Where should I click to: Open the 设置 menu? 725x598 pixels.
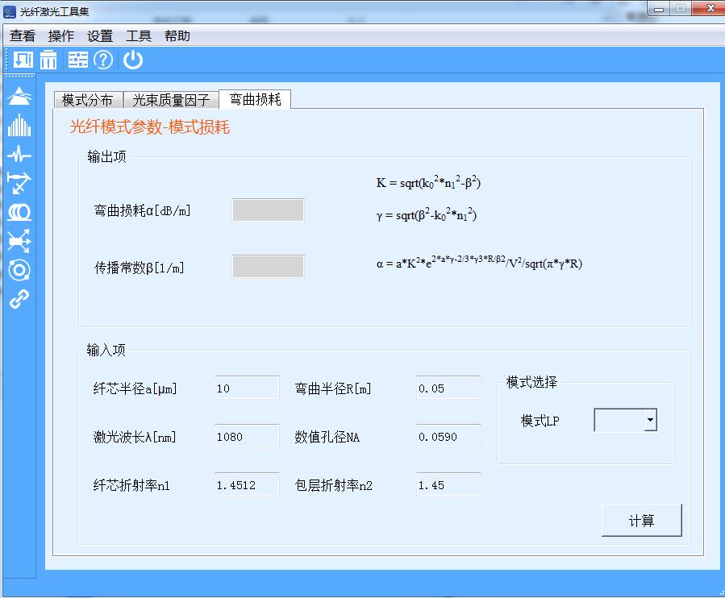[x=100, y=35]
